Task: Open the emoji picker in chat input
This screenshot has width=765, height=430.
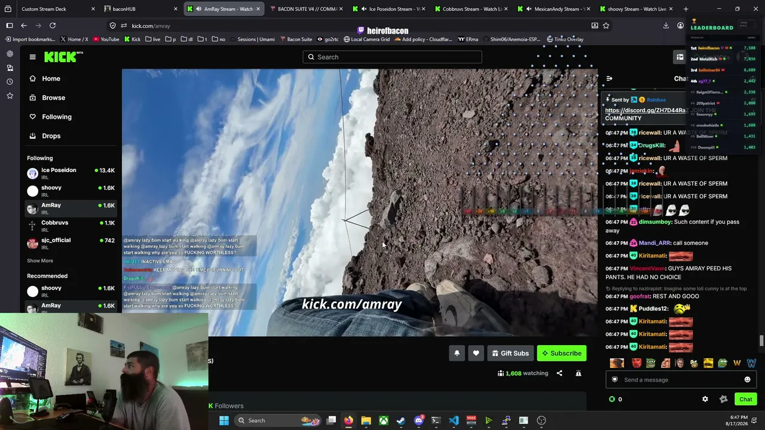Action: tap(747, 380)
